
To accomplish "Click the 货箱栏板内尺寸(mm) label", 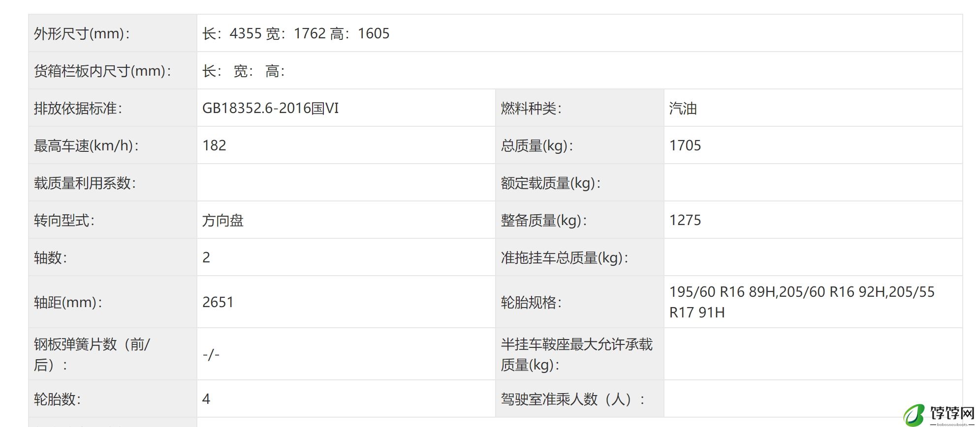I will tap(102, 71).
